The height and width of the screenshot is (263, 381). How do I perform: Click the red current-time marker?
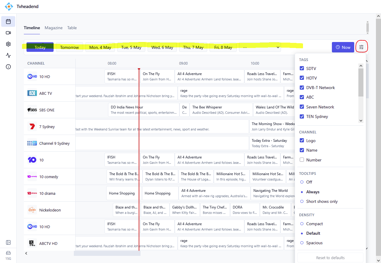click(139, 159)
